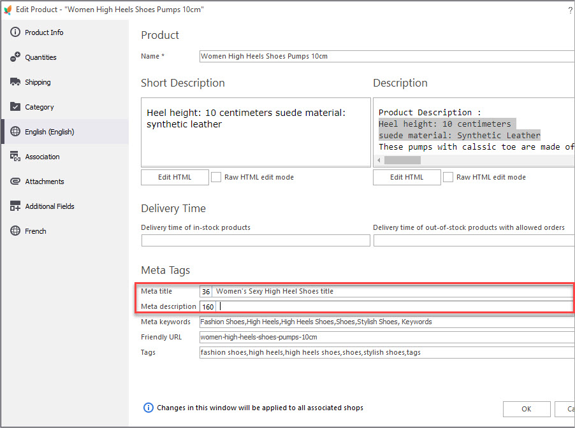Click the Meta keywords field
This screenshot has width=575, height=428.
pyautogui.click(x=387, y=322)
